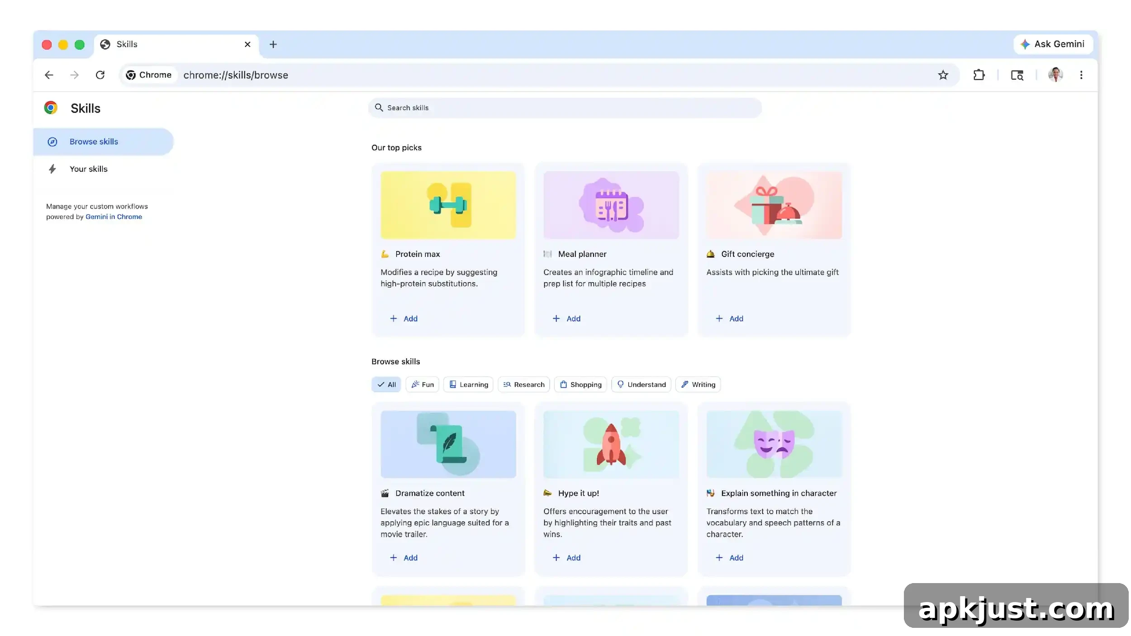Toggle the All filter chip
This screenshot has width=1131, height=636.
click(386, 384)
